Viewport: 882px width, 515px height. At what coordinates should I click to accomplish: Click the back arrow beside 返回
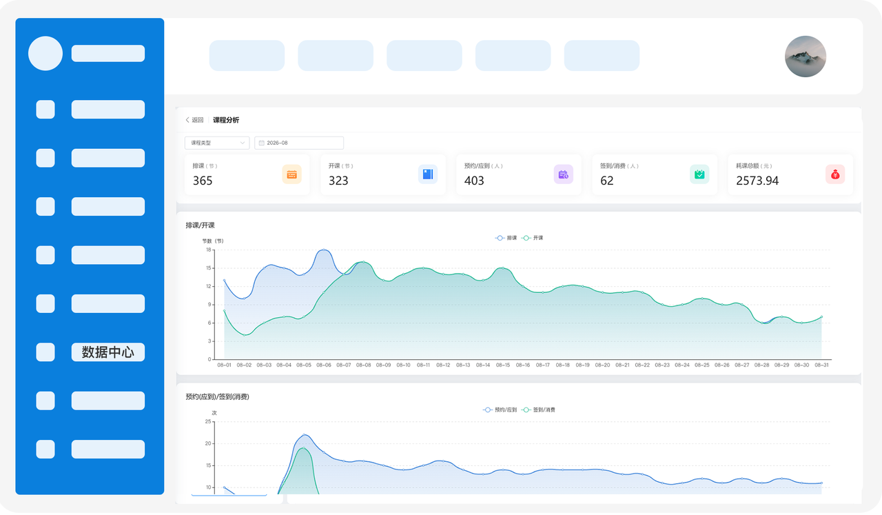tap(187, 120)
